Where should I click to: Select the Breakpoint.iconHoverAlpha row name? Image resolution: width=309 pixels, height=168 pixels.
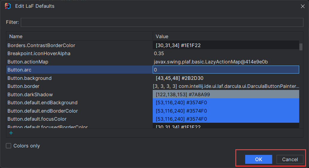coord(39,54)
